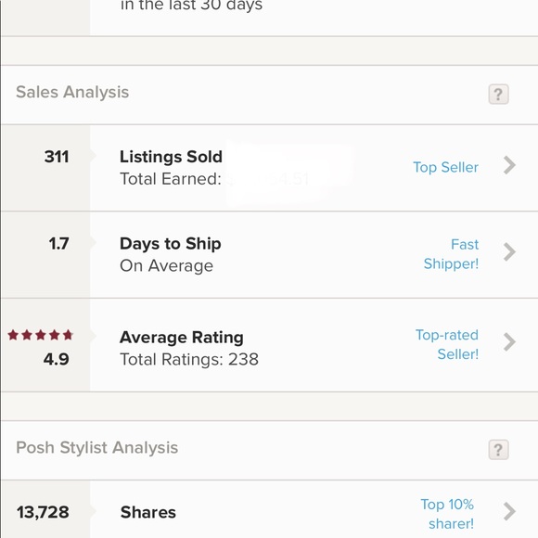Tap the Top 10% sharer! link
Image resolution: width=538 pixels, height=538 pixels.
pyautogui.click(x=447, y=514)
